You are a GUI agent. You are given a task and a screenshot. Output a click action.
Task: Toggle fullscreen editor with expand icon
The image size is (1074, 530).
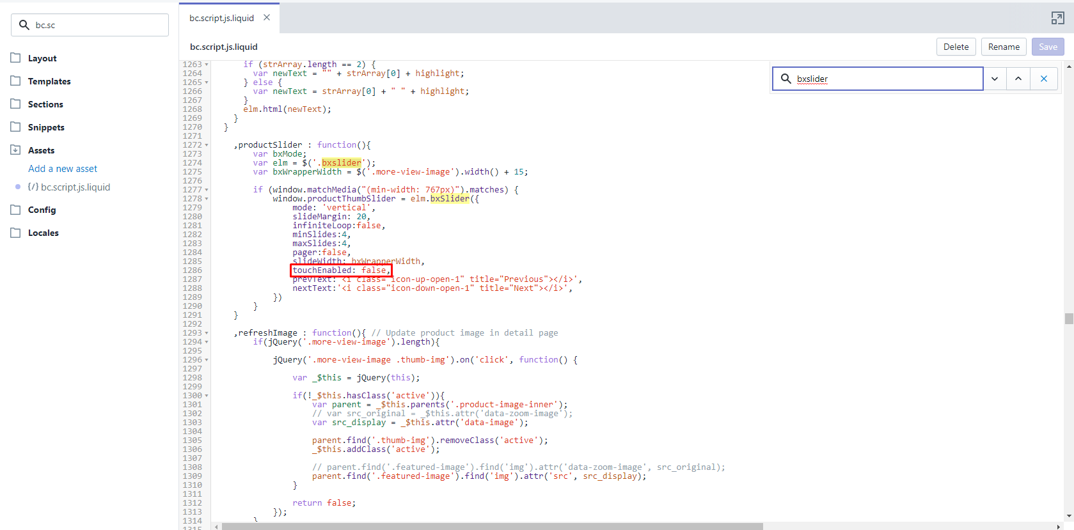[1057, 19]
